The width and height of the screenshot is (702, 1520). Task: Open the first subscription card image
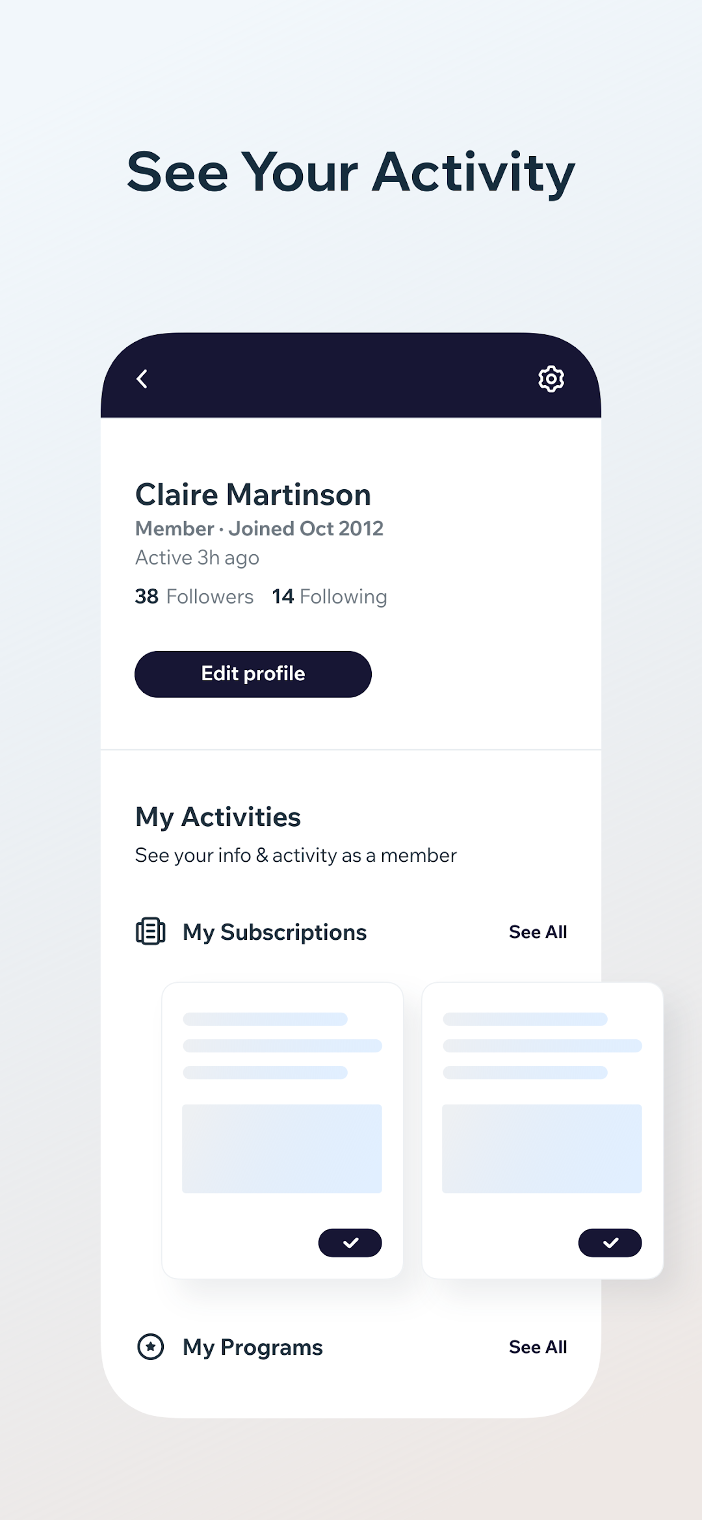(x=282, y=1149)
